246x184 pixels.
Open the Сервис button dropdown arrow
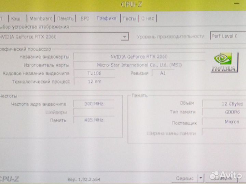[x=201, y=178]
